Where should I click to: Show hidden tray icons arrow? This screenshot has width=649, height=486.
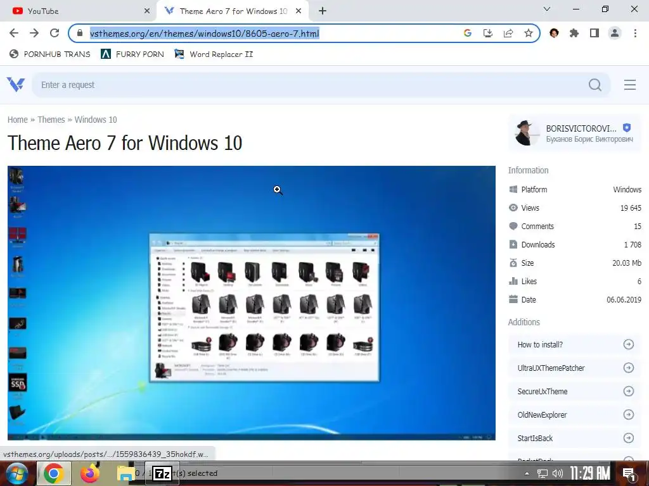[x=527, y=473]
